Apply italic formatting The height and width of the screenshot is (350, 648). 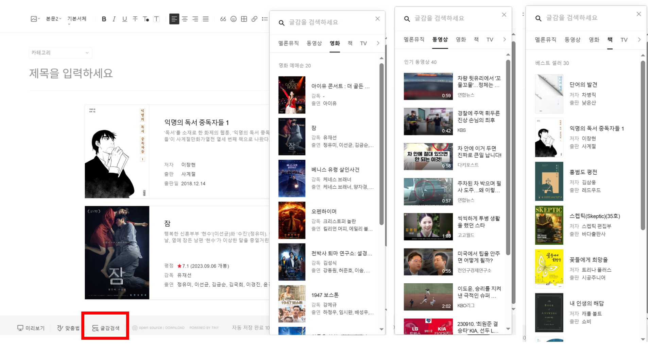(x=114, y=19)
